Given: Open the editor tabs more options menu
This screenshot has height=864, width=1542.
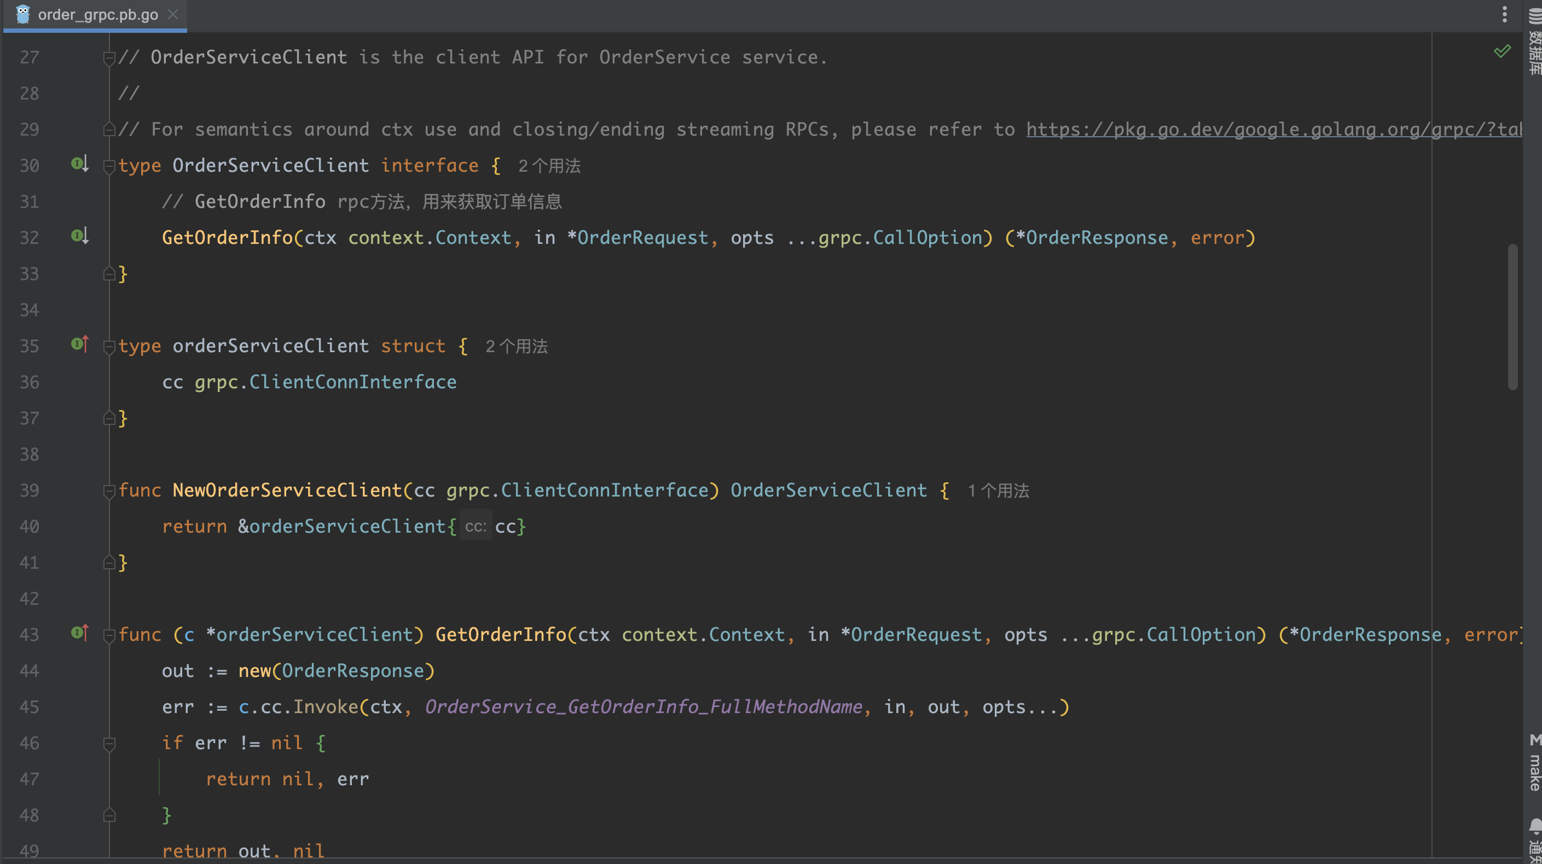Looking at the screenshot, I should point(1504,14).
